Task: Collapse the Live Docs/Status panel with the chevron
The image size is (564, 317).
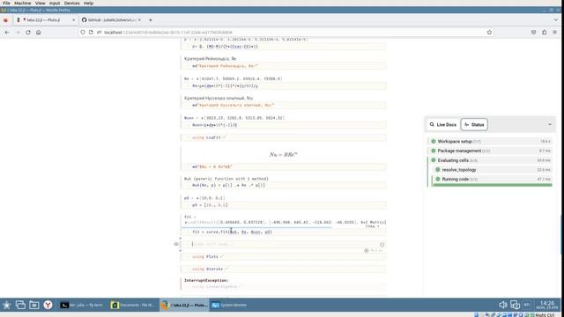Action: tap(550, 125)
